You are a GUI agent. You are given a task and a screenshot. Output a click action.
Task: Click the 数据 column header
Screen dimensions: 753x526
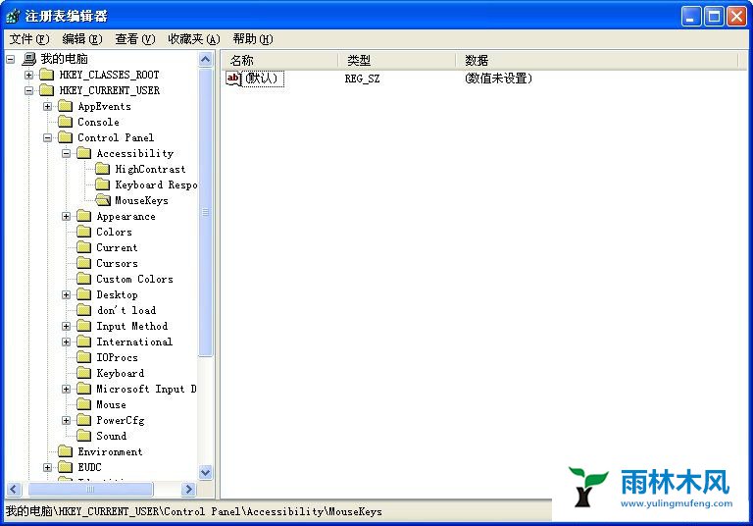[596, 60]
